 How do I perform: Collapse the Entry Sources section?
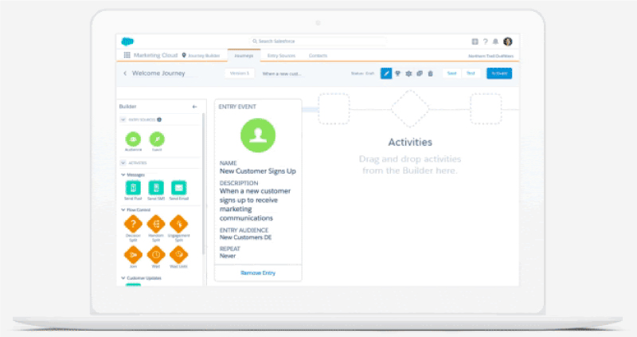pyautogui.click(x=123, y=120)
